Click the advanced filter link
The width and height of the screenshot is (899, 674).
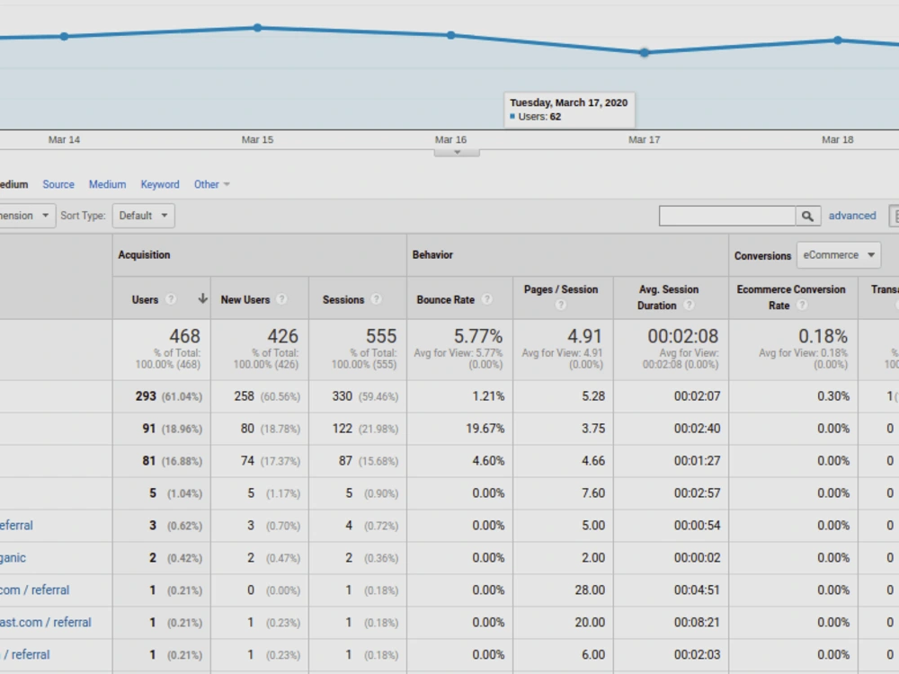(x=852, y=216)
